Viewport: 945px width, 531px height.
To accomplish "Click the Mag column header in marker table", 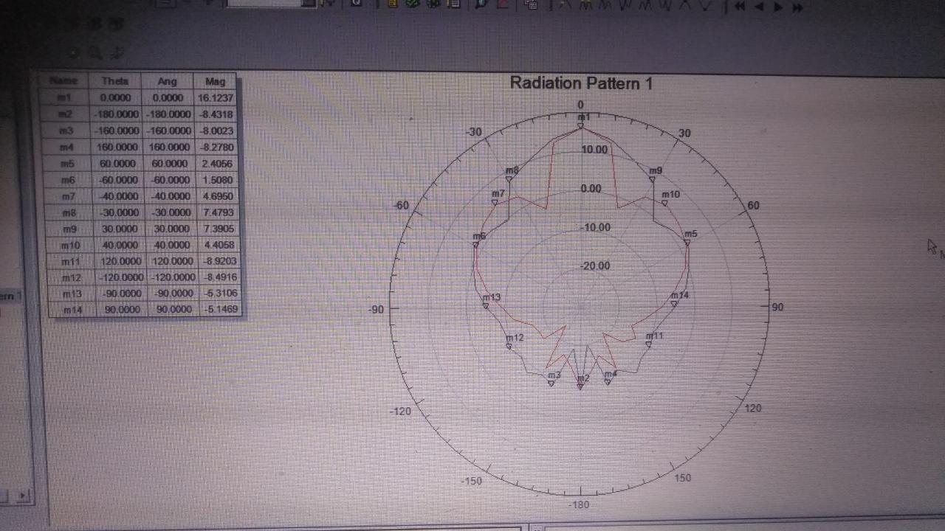I will [x=215, y=81].
